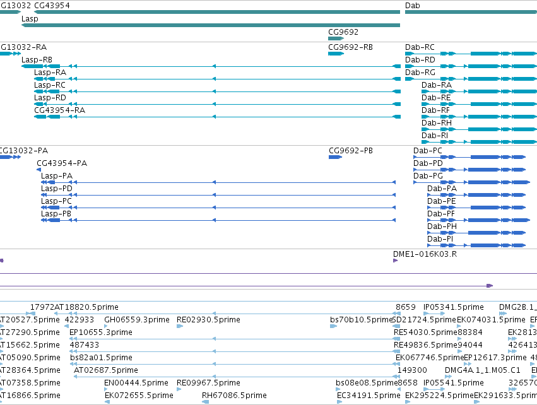The width and height of the screenshot is (537, 405).
Task: Click the Dab-RC transcript label
Action: pyautogui.click(x=420, y=47)
